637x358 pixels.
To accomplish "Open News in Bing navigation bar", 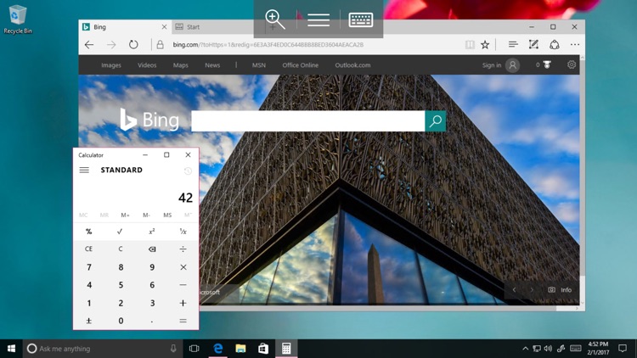I will click(x=212, y=65).
